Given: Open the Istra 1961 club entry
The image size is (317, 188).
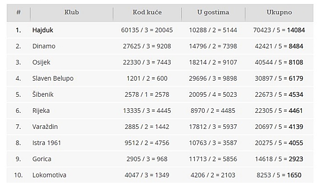Looking at the screenshot, I should click(x=46, y=143).
